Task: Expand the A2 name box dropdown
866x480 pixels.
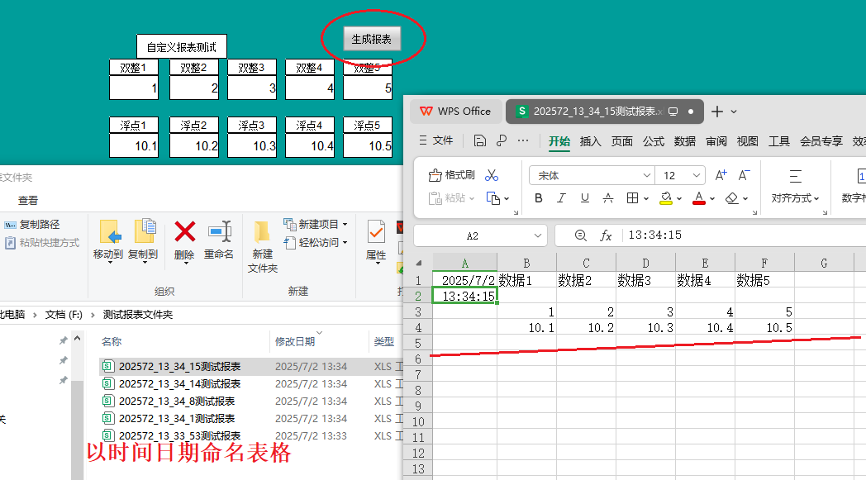Action: [536, 235]
